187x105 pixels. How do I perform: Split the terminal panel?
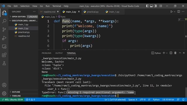pos(171,53)
